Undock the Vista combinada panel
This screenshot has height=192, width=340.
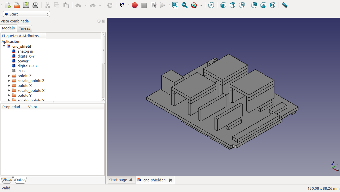click(99, 21)
